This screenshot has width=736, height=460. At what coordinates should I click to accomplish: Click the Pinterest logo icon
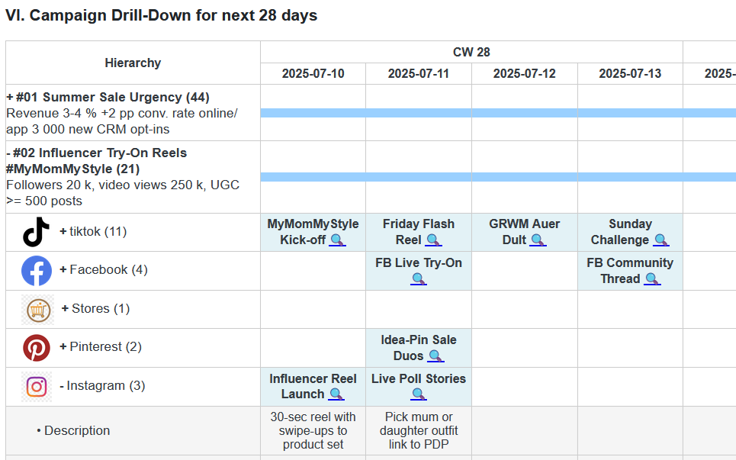tap(36, 347)
